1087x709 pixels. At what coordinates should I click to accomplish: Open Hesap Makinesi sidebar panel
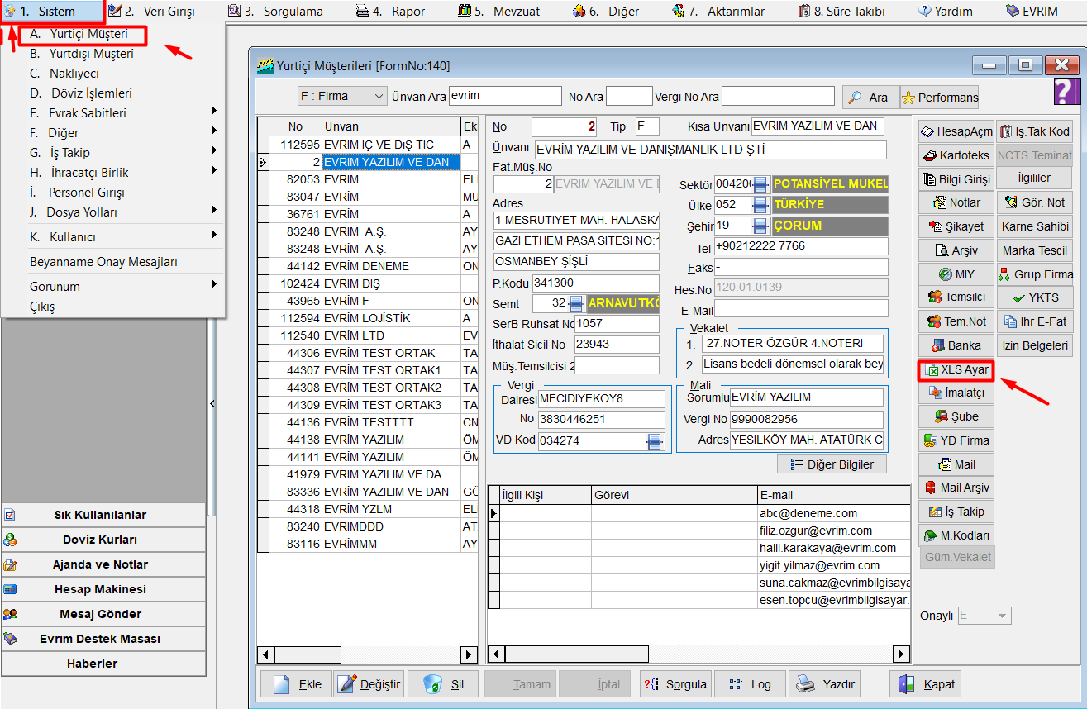(103, 589)
